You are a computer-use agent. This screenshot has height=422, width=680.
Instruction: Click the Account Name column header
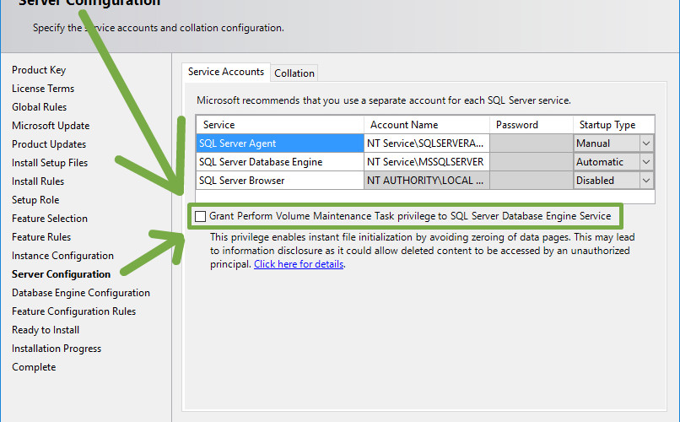[x=427, y=125]
